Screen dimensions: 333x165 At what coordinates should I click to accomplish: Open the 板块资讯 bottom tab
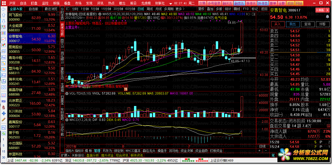137,155
